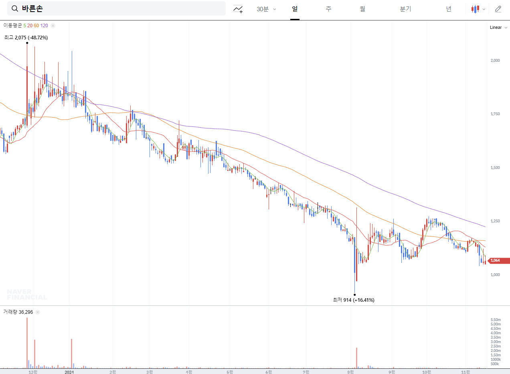Click the current price tag 1,064
Screen dimensions: 510x374
click(x=499, y=260)
